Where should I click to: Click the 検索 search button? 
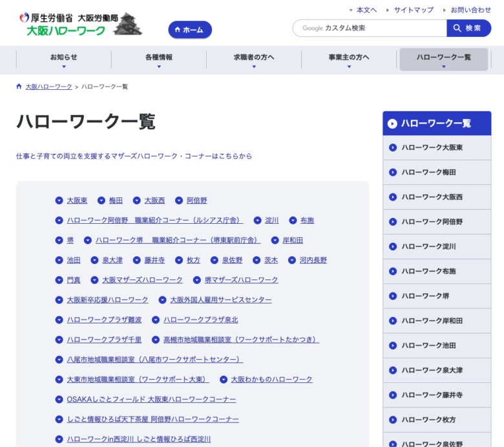[x=468, y=28]
